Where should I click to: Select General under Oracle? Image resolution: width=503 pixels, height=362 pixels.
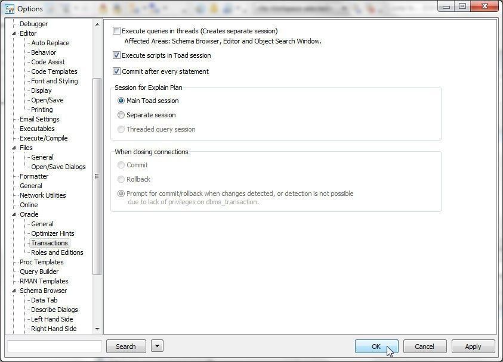tap(42, 224)
